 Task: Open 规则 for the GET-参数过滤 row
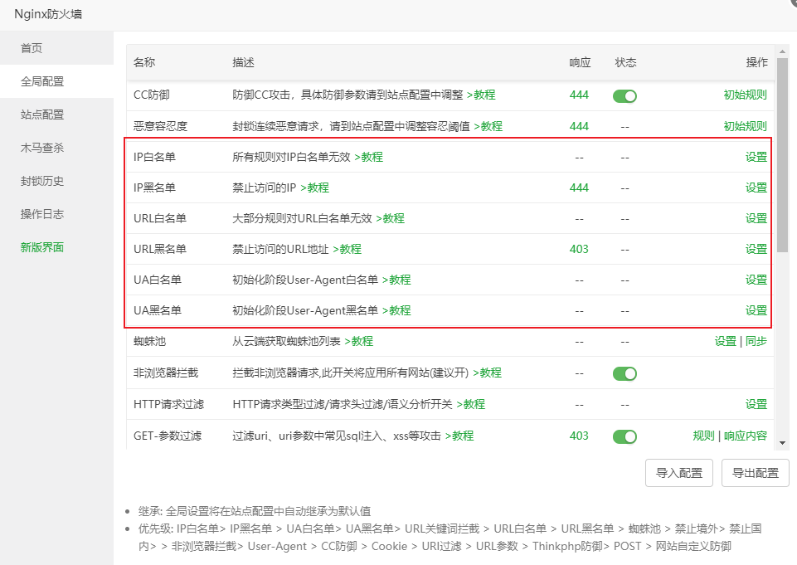703,436
